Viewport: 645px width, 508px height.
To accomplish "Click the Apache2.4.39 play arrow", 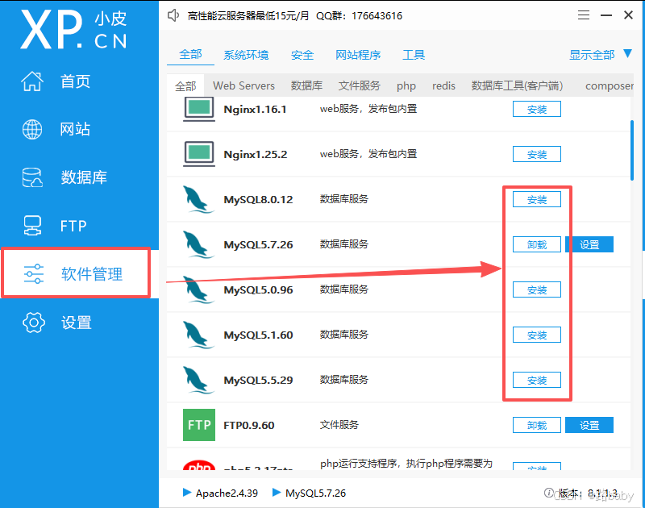I will pyautogui.click(x=187, y=493).
